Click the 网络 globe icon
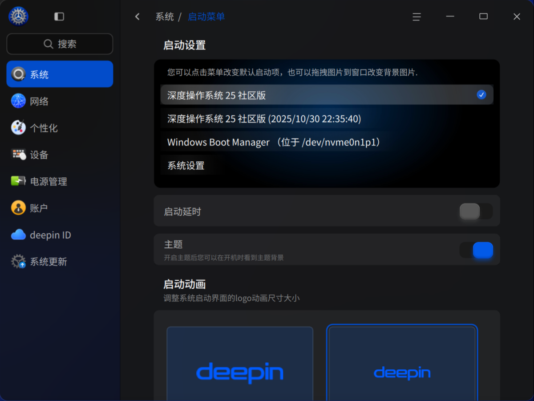This screenshot has width=534, height=401. [19, 101]
